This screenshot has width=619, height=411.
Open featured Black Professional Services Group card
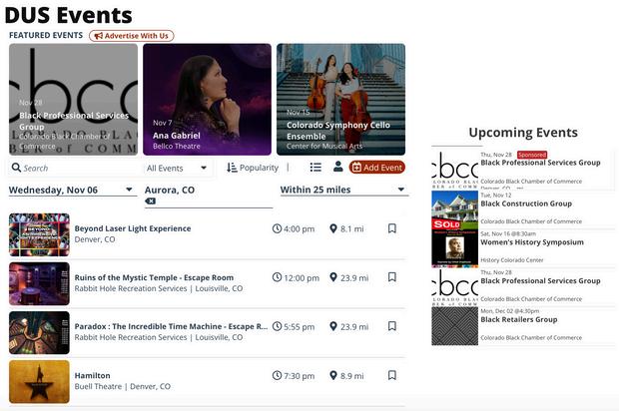[x=74, y=99]
